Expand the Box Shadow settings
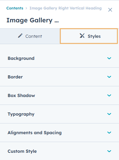The height and width of the screenshot is (160, 119). (59, 95)
